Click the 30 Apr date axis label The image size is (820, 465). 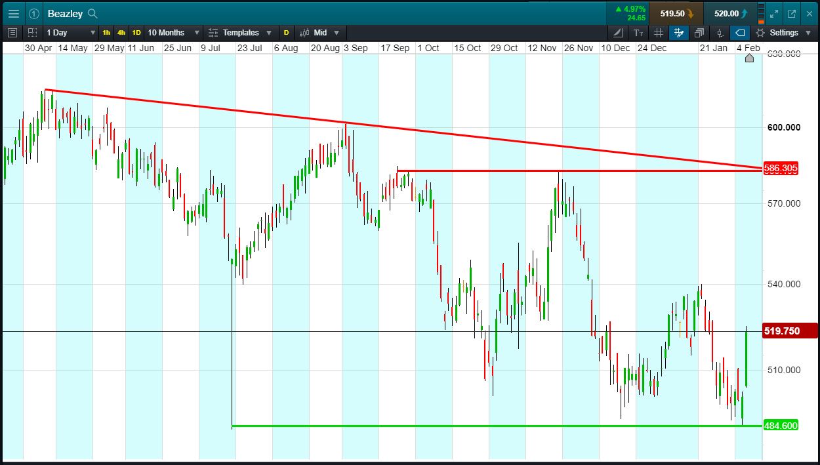(38, 48)
